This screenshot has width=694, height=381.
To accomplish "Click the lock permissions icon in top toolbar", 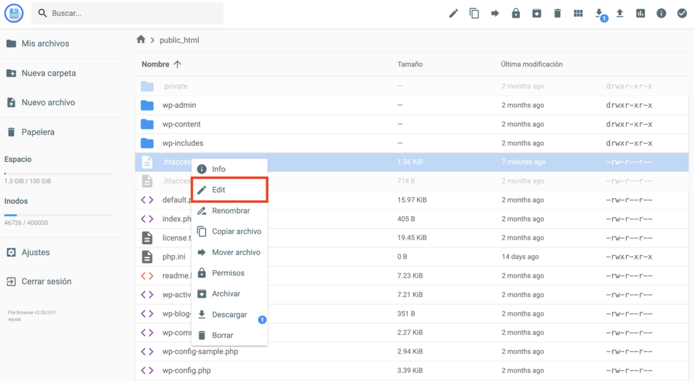I will (516, 14).
